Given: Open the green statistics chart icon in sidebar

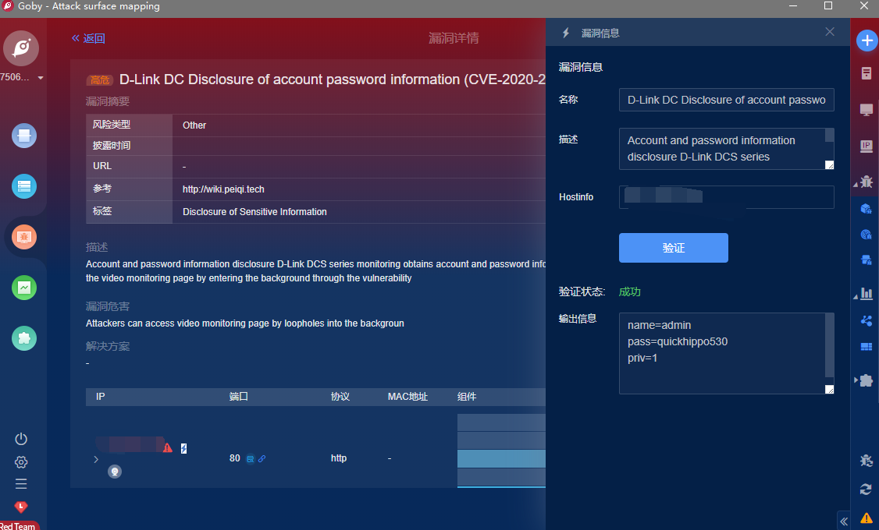Looking at the screenshot, I should 24,288.
